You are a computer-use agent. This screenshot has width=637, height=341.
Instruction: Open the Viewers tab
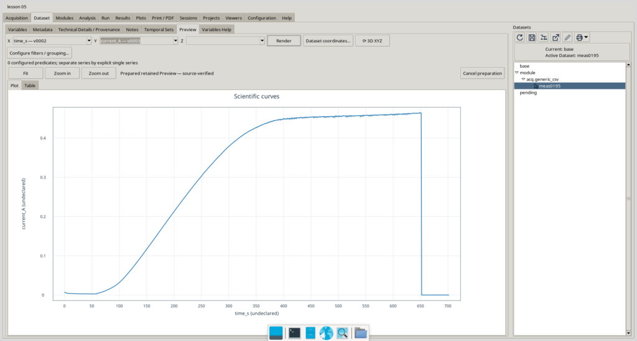234,18
